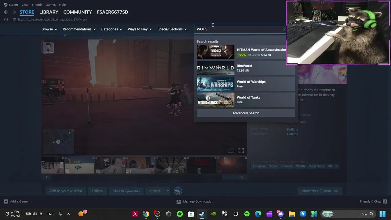The height and width of the screenshot is (220, 391).
Task: Show next screenshots in thumbnail strip
Action: point(242,177)
